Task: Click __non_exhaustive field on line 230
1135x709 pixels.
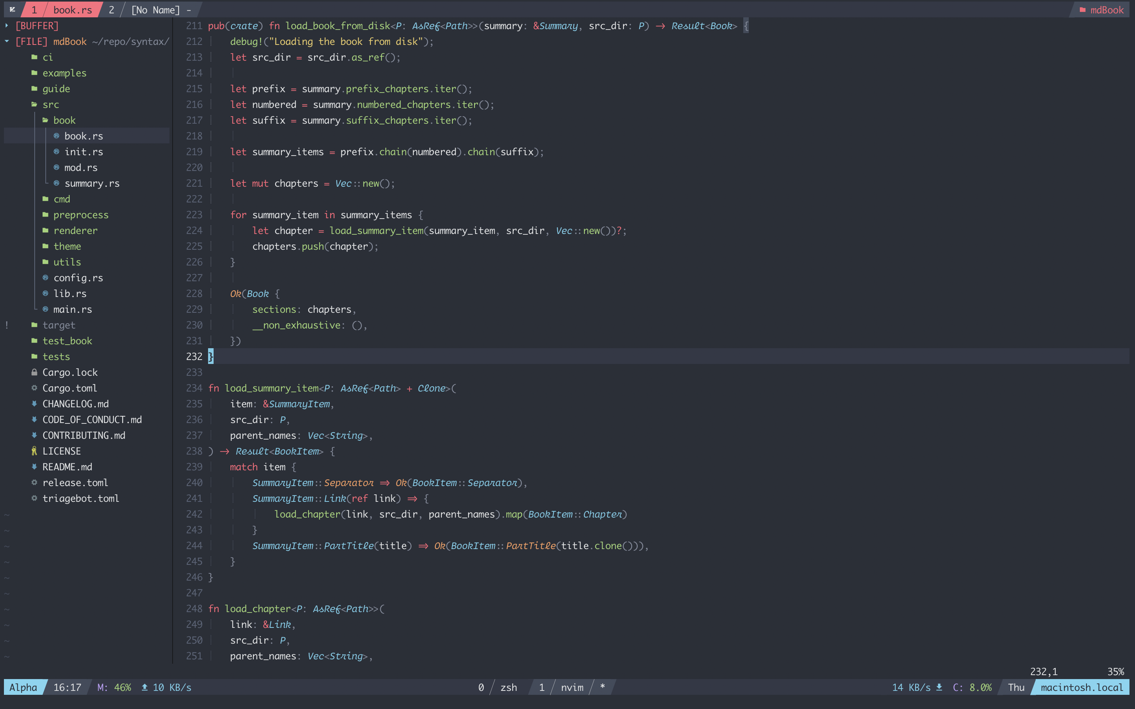Action: coord(296,325)
